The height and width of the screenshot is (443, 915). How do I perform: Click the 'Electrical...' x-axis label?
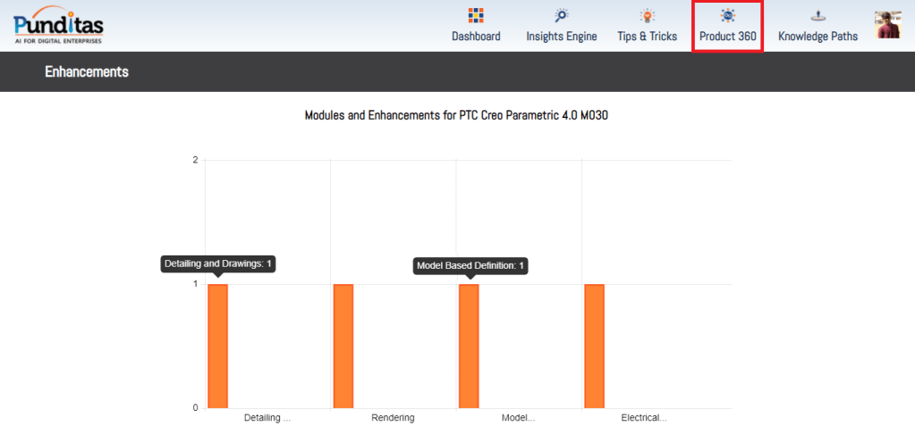[x=644, y=418]
